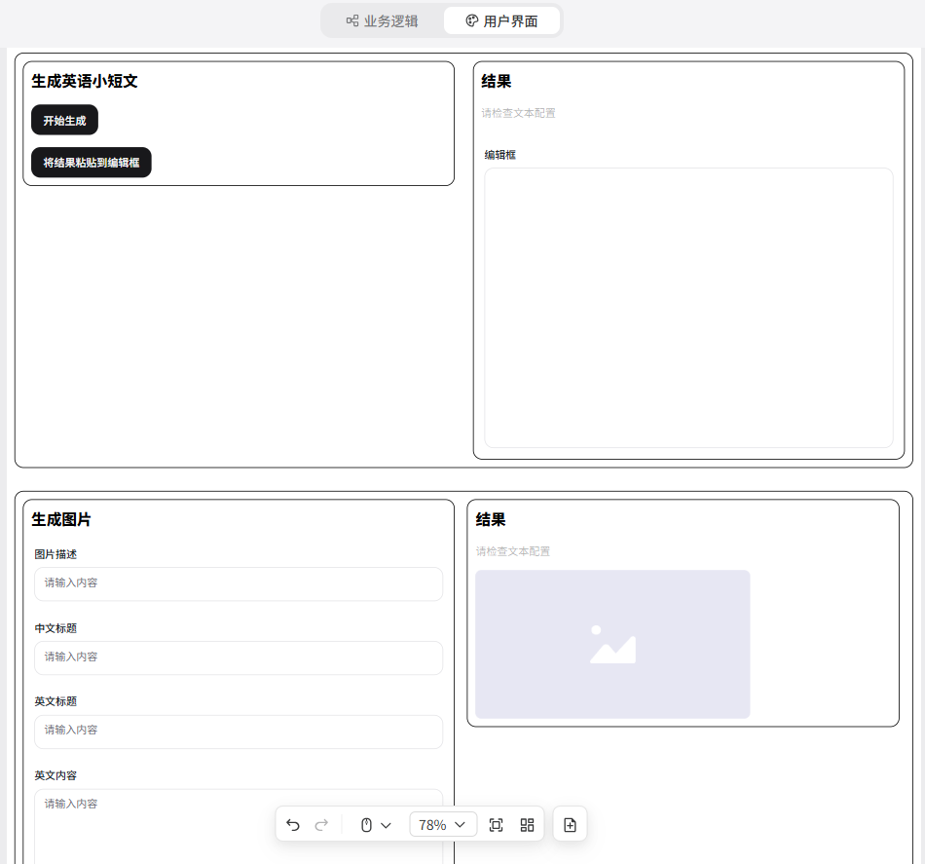Click the image placeholder thumbnail

click(612, 644)
